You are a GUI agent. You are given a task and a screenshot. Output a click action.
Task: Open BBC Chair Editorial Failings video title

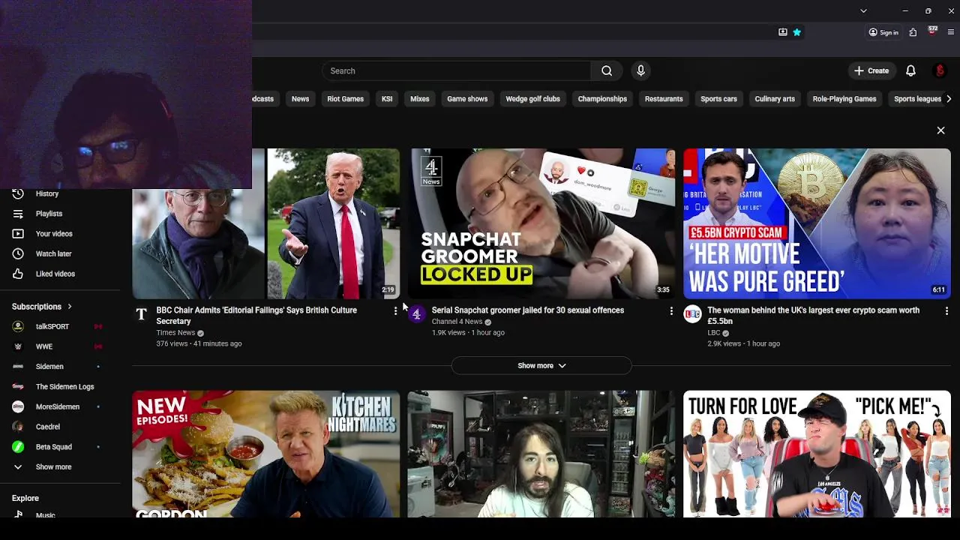coord(256,316)
